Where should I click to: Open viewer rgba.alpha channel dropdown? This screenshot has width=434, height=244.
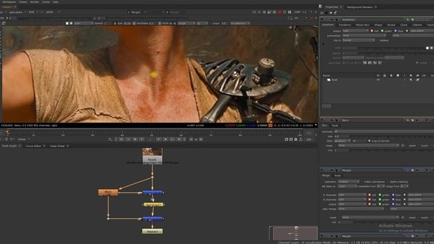coord(17,12)
